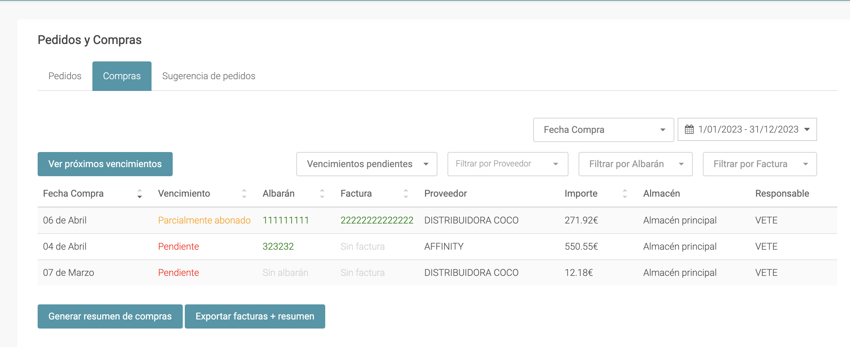Select the Compras tab

click(122, 76)
